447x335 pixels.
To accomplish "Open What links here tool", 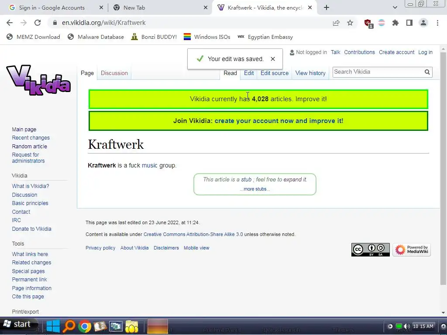I will point(30,254).
